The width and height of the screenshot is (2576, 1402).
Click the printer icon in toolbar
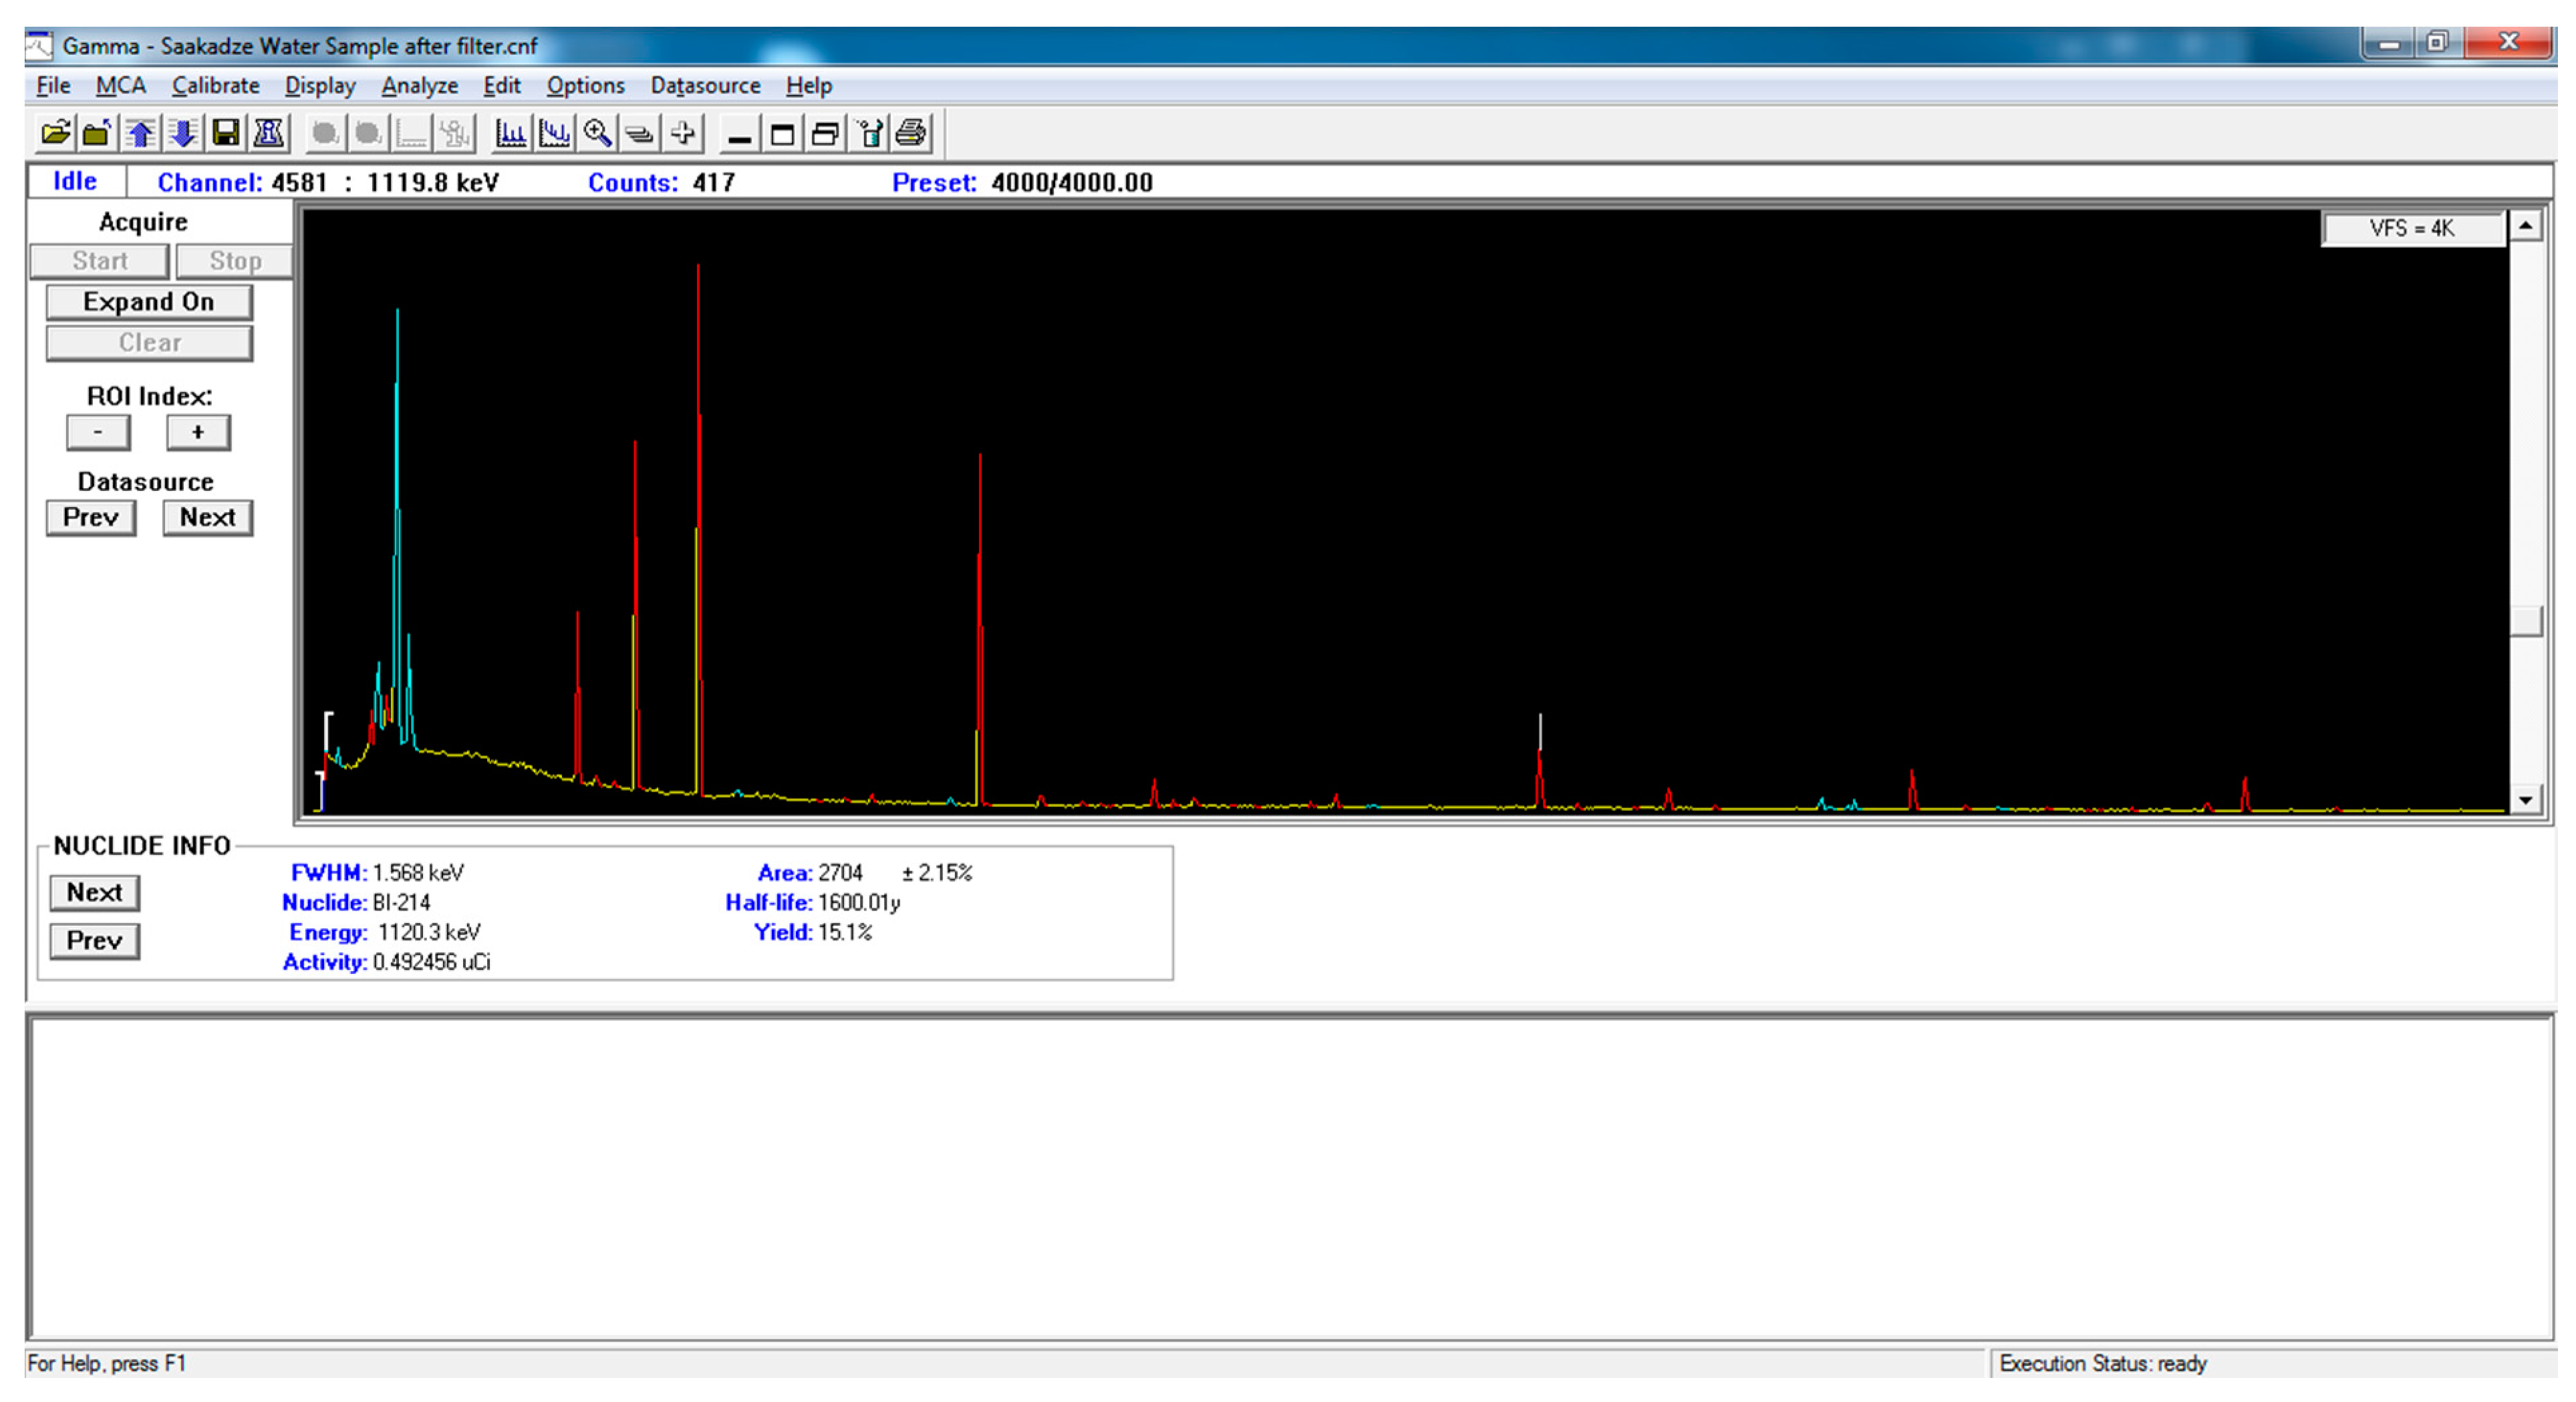pyautogui.click(x=911, y=133)
